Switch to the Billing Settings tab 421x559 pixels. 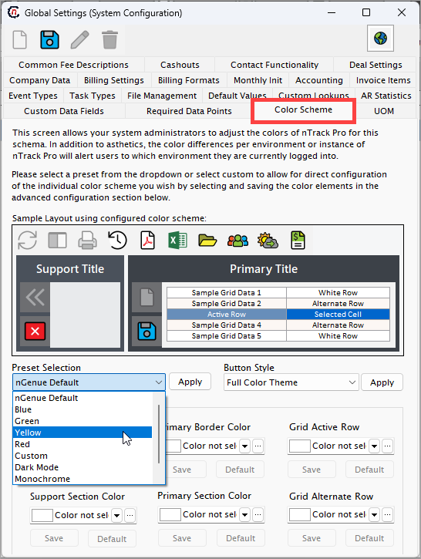tap(113, 80)
